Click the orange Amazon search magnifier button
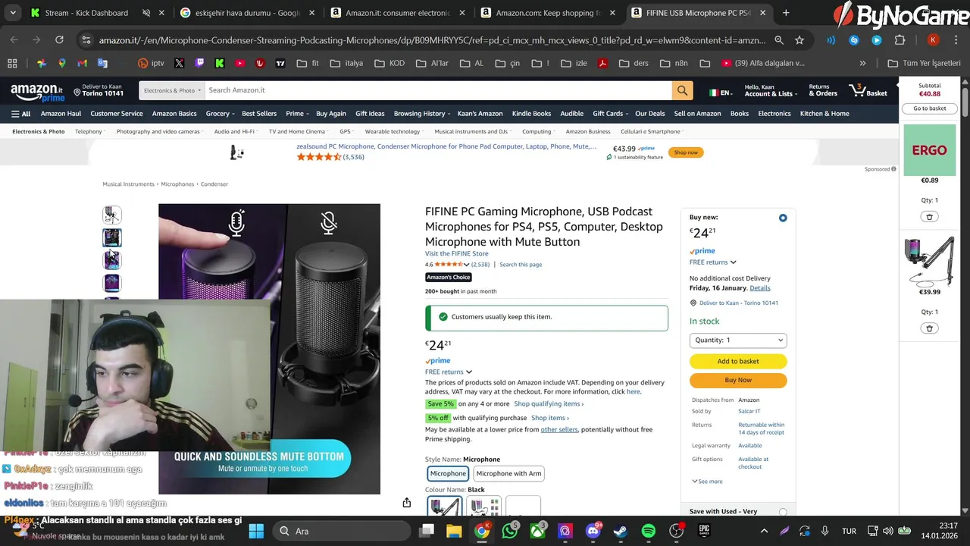 pyautogui.click(x=682, y=90)
